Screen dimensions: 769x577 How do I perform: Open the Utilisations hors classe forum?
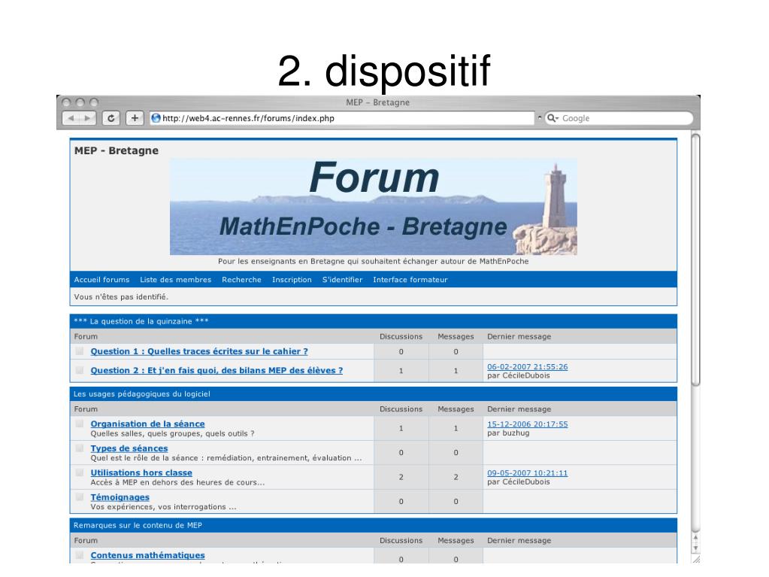tap(141, 473)
